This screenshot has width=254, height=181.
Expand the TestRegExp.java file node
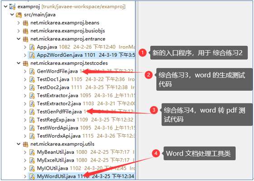coord(25,120)
